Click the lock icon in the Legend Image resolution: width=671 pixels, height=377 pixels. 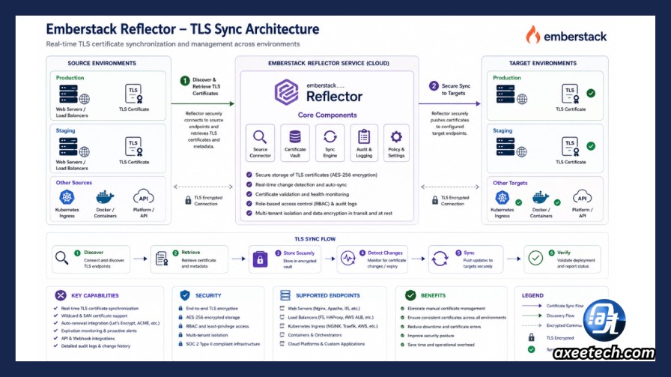[531, 337]
